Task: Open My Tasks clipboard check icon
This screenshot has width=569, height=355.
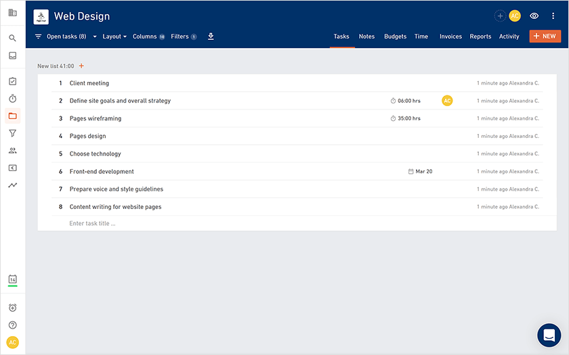Action: tap(12, 81)
